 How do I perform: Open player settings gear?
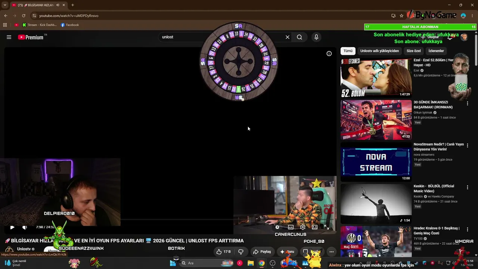pos(303,227)
